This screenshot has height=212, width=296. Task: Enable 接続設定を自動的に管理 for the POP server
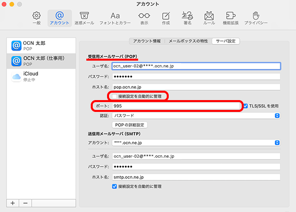pos(114,96)
